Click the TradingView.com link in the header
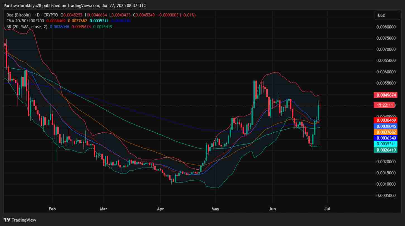This screenshot has height=226, width=405. click(82, 5)
